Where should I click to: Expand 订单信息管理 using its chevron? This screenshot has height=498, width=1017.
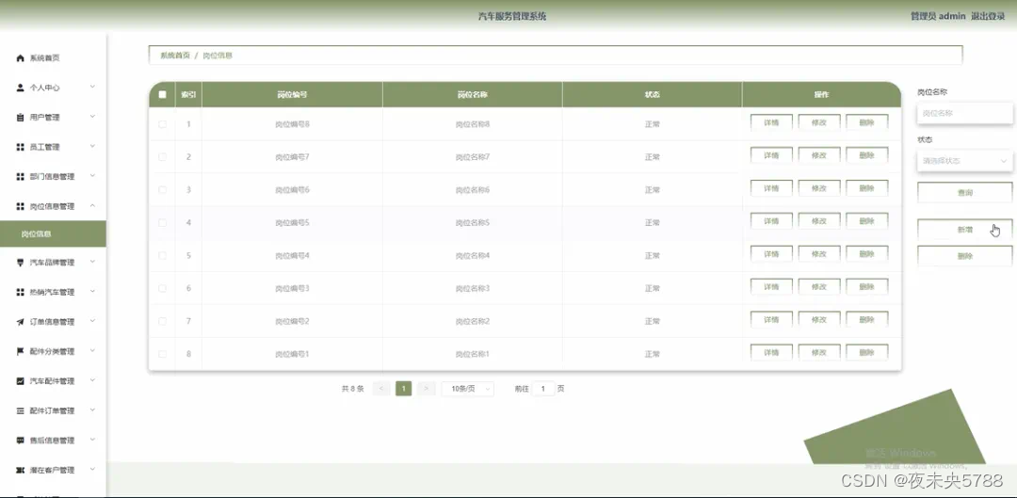(92, 320)
